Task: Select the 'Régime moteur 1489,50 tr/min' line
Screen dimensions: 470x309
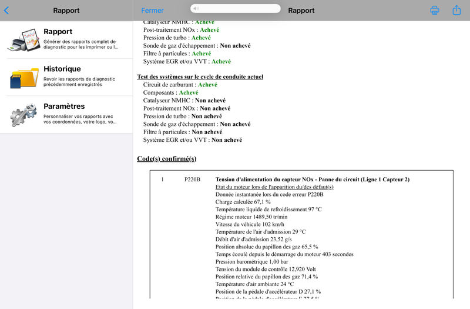Action: pyautogui.click(x=251, y=217)
